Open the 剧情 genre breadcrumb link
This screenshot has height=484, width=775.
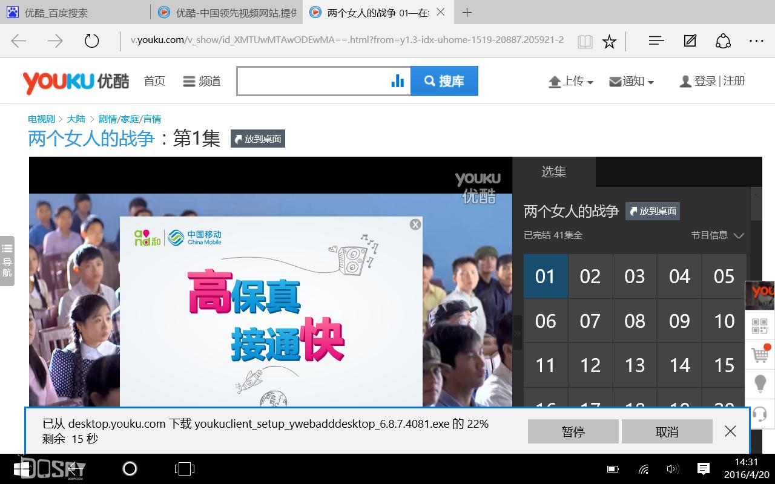(108, 119)
